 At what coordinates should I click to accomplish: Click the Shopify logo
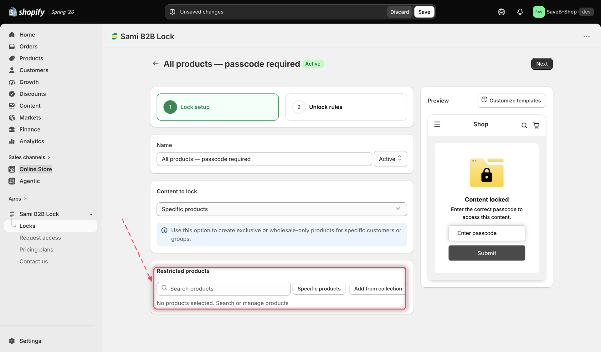click(x=27, y=12)
